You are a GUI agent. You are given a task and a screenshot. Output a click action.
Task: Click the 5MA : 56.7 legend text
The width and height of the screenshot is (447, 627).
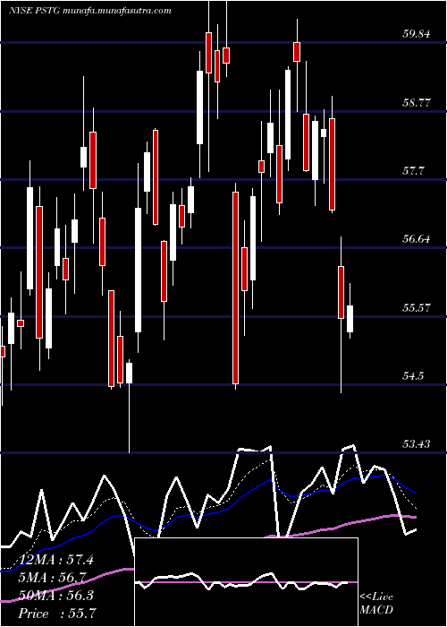click(54, 578)
